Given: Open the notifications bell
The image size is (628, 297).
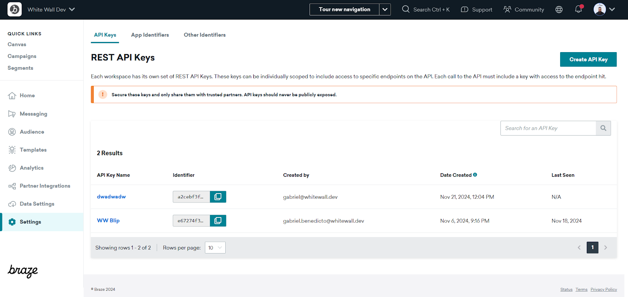Looking at the screenshot, I should pos(579,9).
